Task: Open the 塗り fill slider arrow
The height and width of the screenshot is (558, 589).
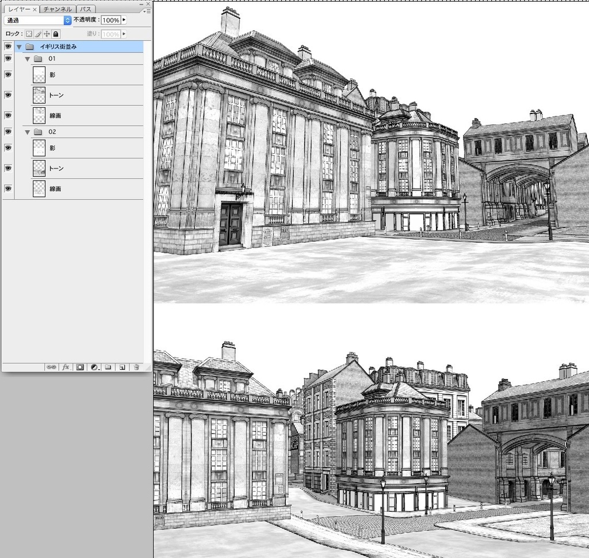Action: point(124,34)
